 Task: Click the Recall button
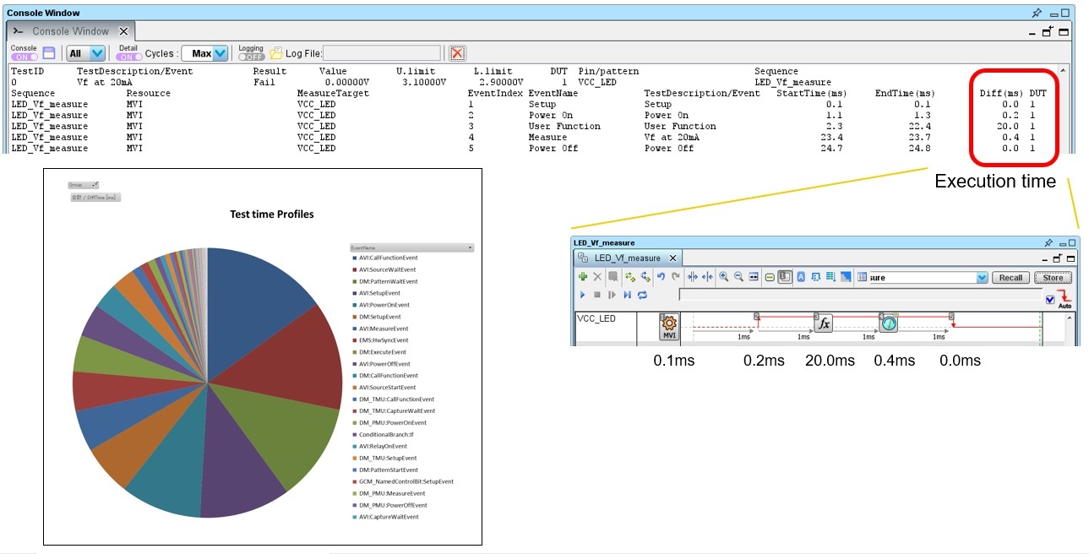coord(1010,277)
